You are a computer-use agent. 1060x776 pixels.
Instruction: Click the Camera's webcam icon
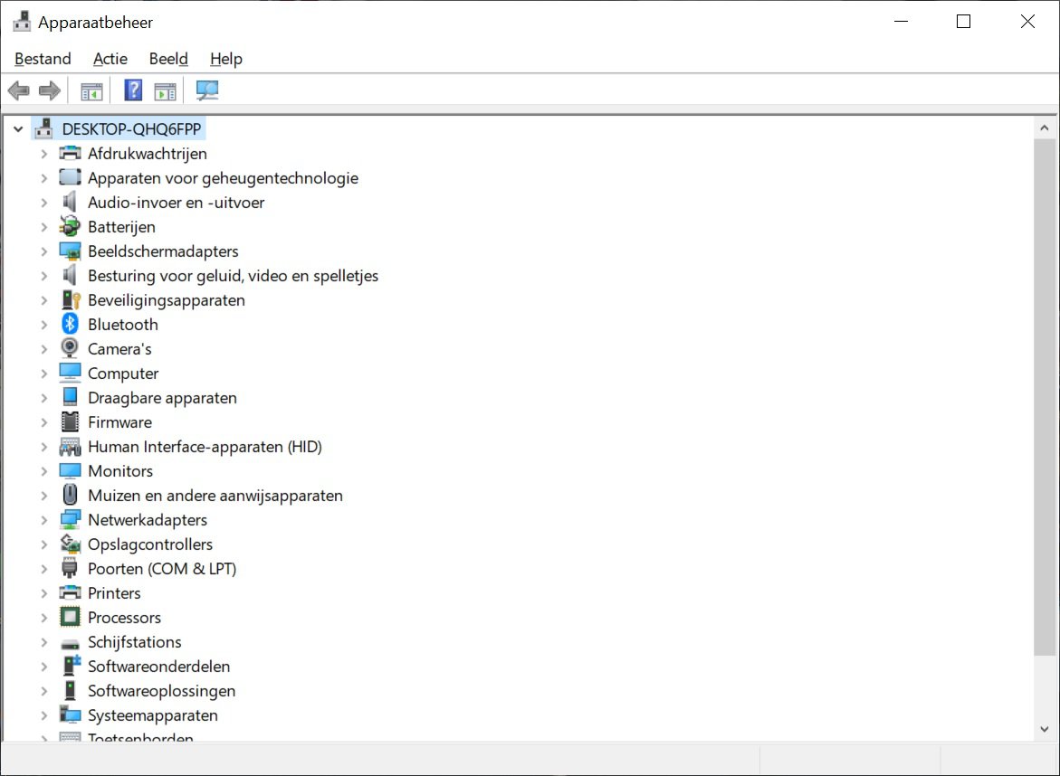(x=70, y=348)
